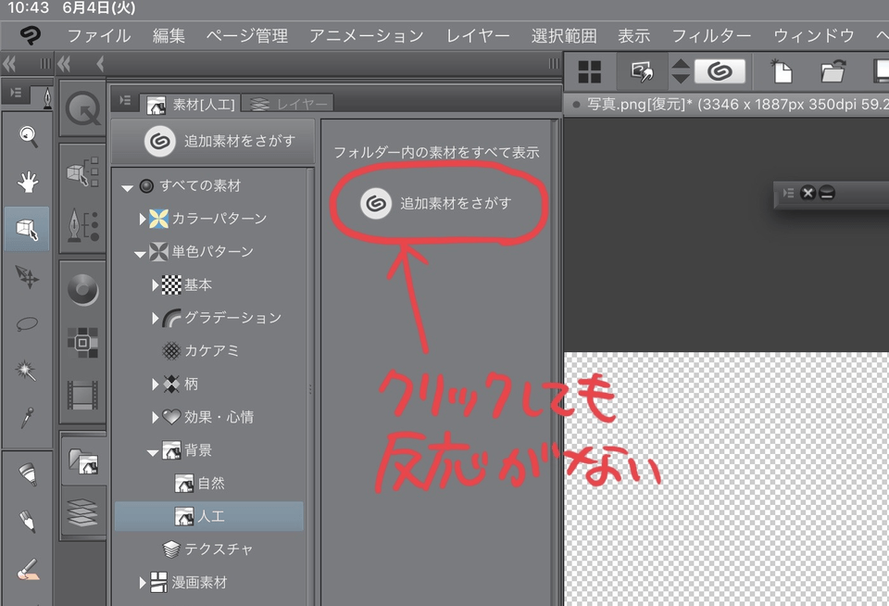The image size is (889, 606).
Task: Open the レイヤー menu
Action: point(478,36)
